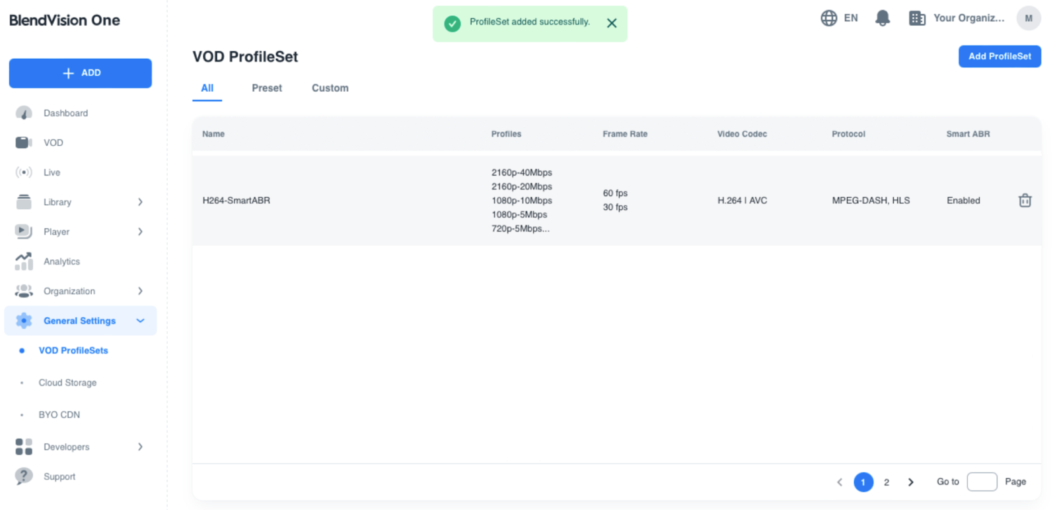Open language selector globe icon

click(828, 18)
